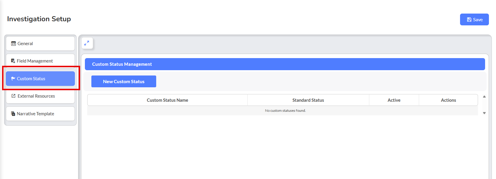This screenshot has height=179, width=496.
Task: Click the floppy disk icon in Save
Action: (x=469, y=20)
